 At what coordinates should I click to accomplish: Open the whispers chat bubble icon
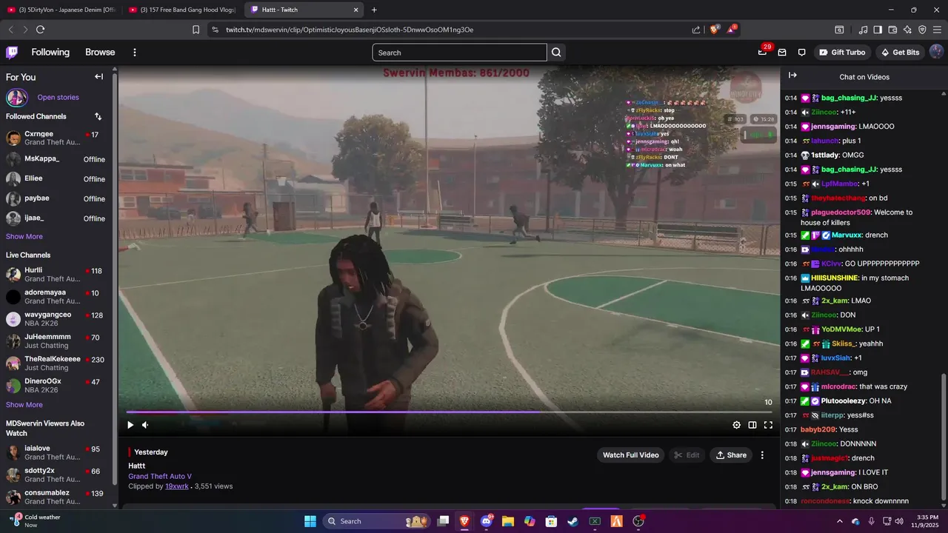[x=801, y=53]
